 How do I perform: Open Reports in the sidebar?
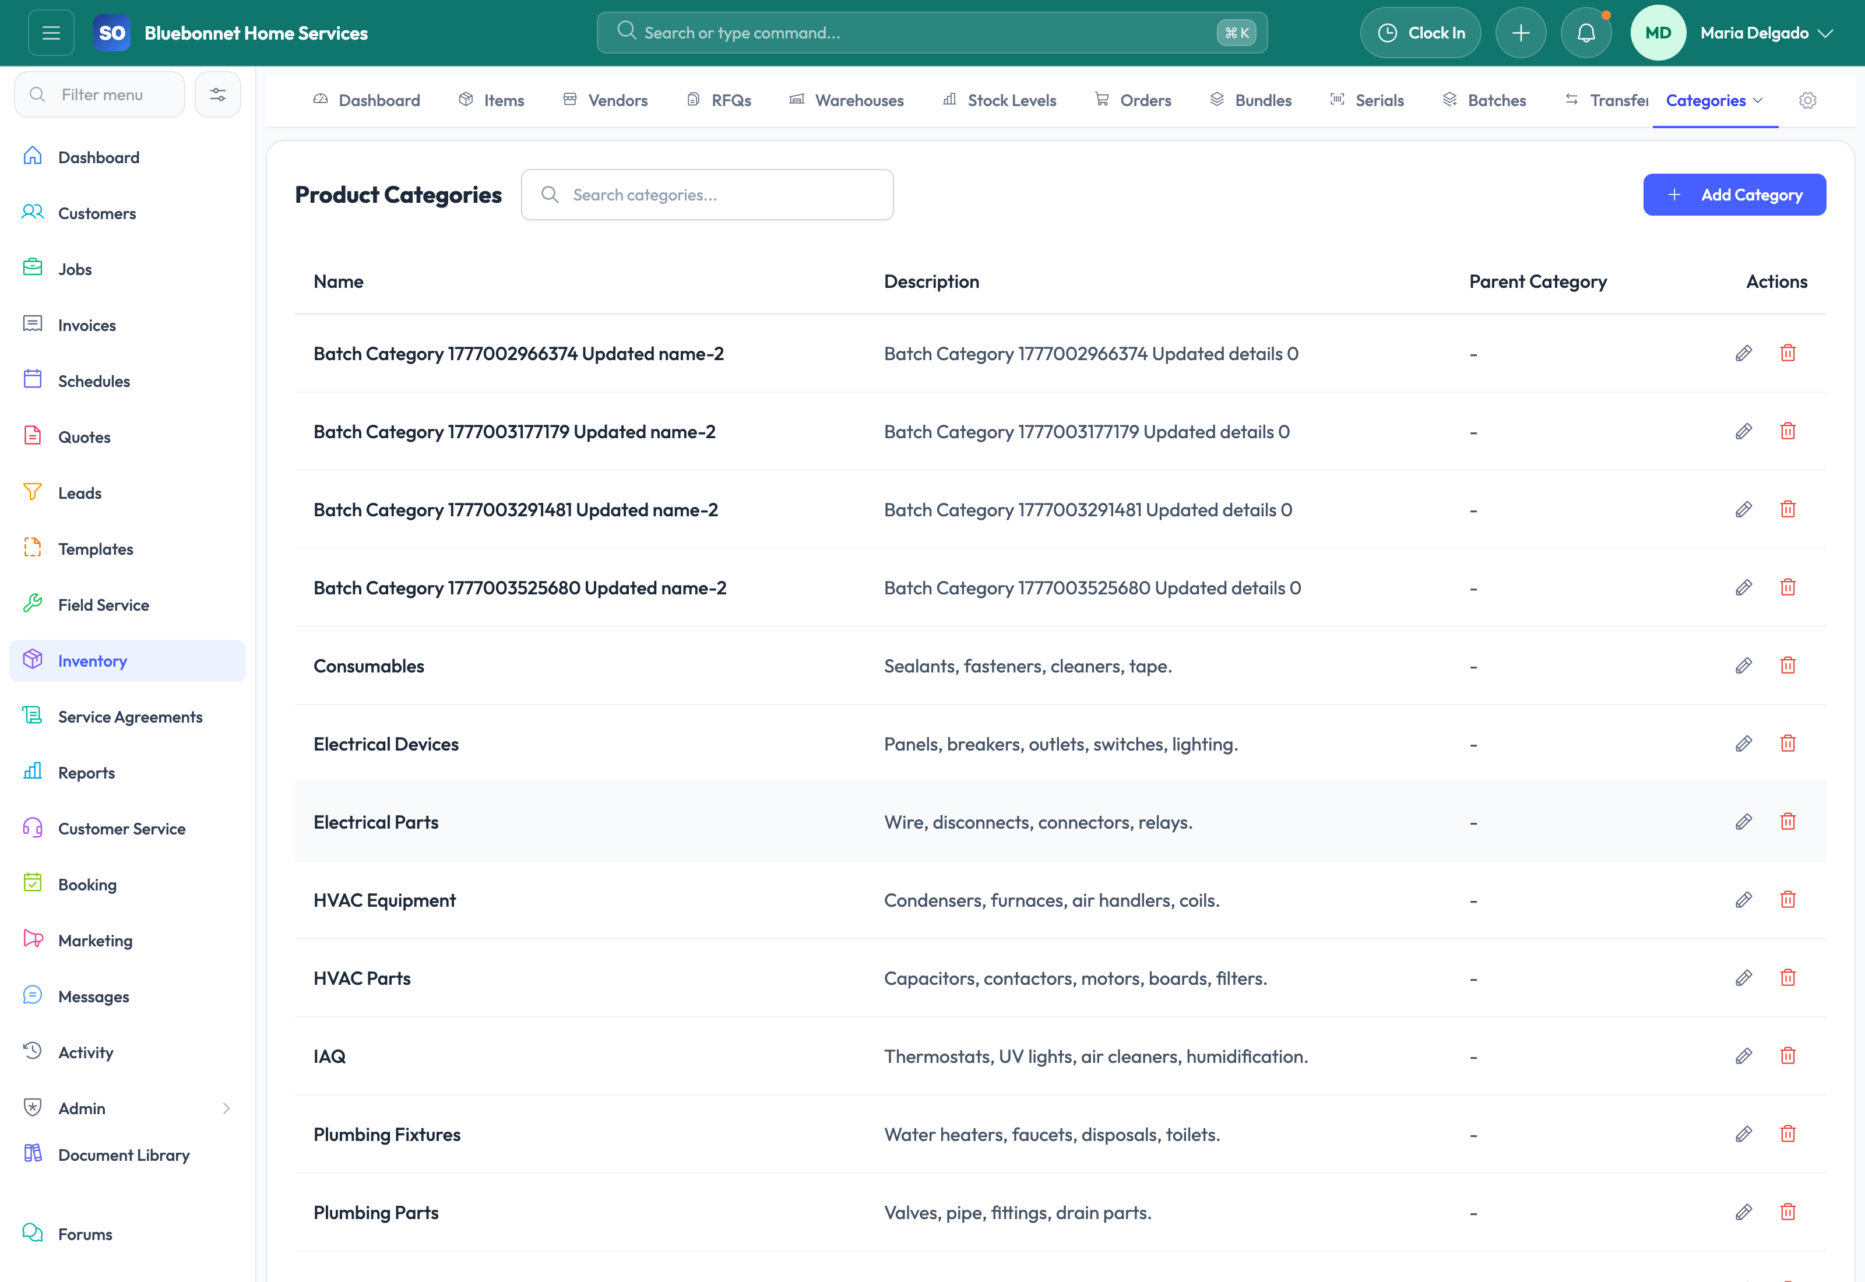[128, 773]
